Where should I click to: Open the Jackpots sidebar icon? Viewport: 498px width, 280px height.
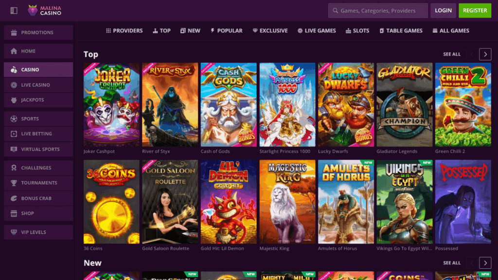[14, 100]
